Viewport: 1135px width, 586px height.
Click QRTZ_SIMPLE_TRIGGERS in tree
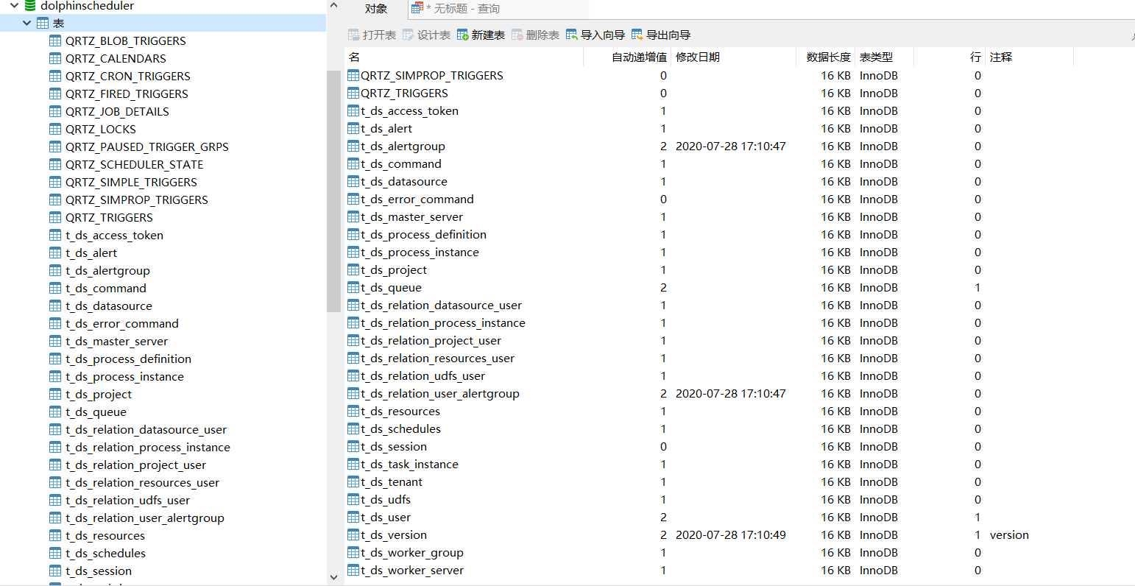tap(132, 182)
